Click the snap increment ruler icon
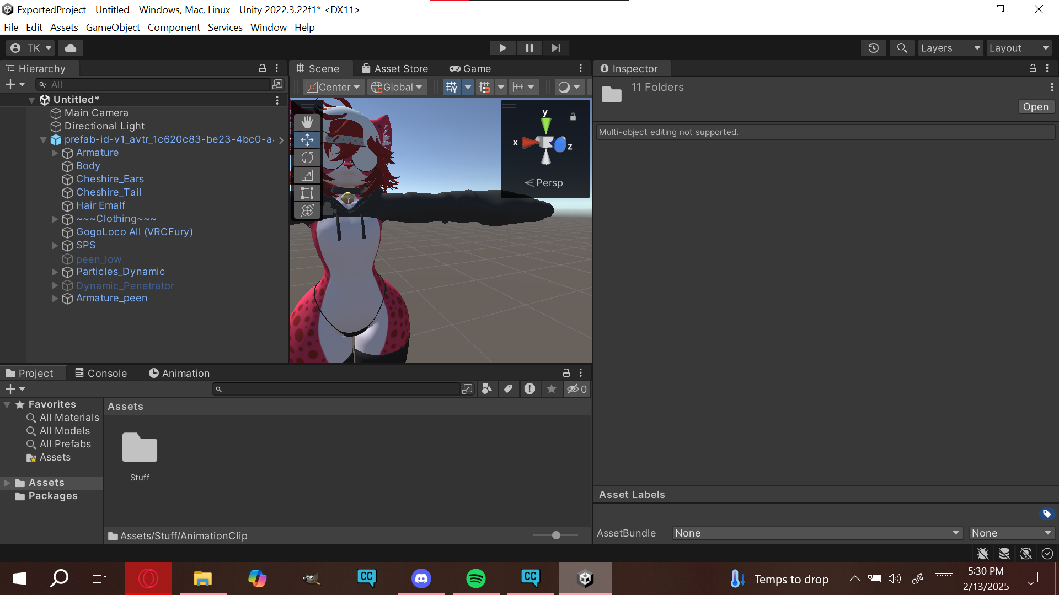 [518, 87]
